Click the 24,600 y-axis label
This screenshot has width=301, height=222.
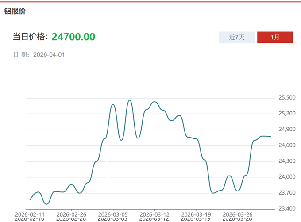click(287, 145)
